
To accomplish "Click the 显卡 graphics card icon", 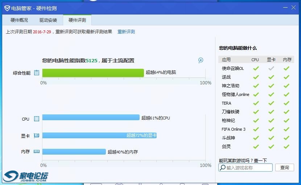I will coord(37,136).
